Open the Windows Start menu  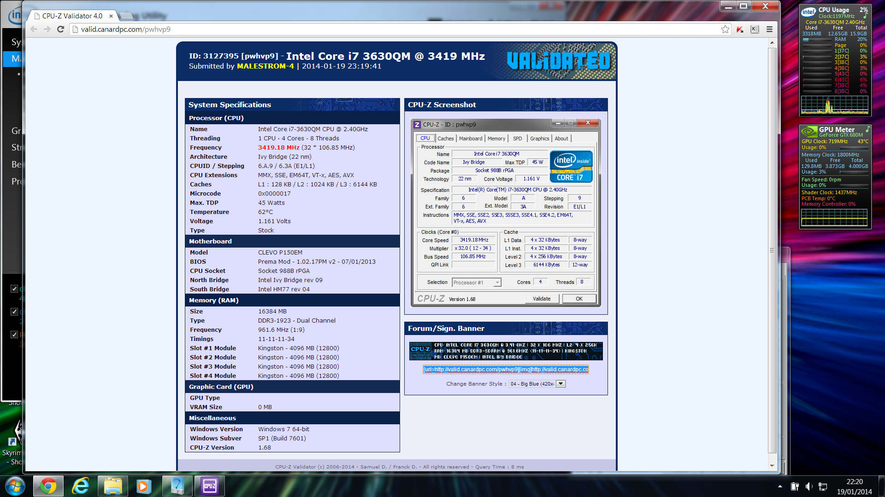point(14,486)
